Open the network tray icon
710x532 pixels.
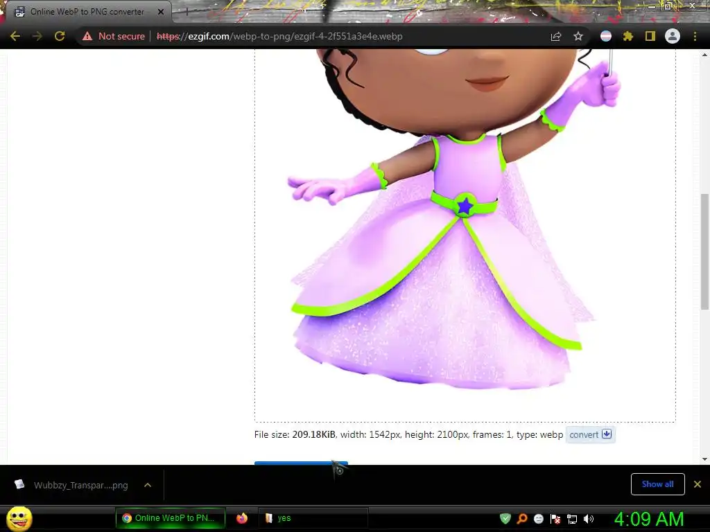click(572, 519)
